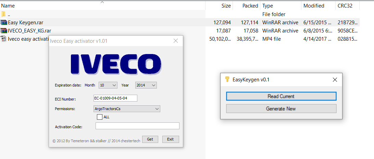Open the Year dropdown showing 2014
Screen dimensions: 374x159
[146, 85]
